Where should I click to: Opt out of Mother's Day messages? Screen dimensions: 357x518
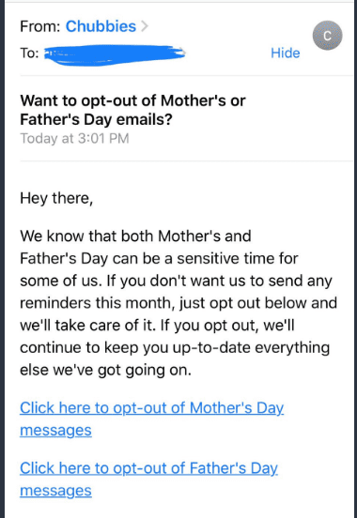click(151, 419)
